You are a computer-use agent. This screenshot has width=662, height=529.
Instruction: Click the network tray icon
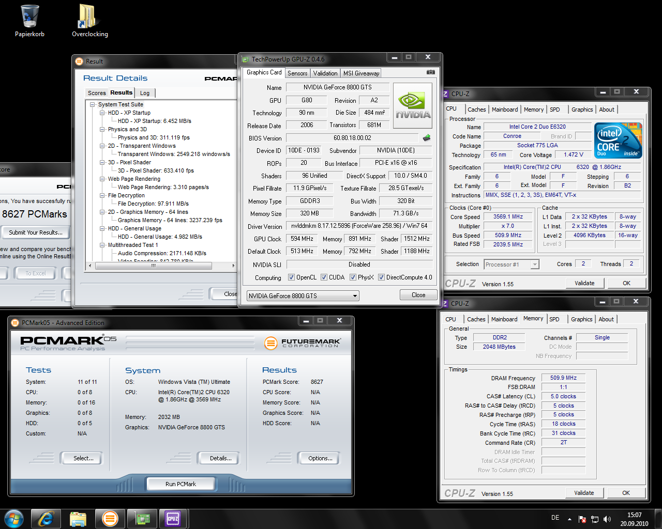(x=595, y=519)
